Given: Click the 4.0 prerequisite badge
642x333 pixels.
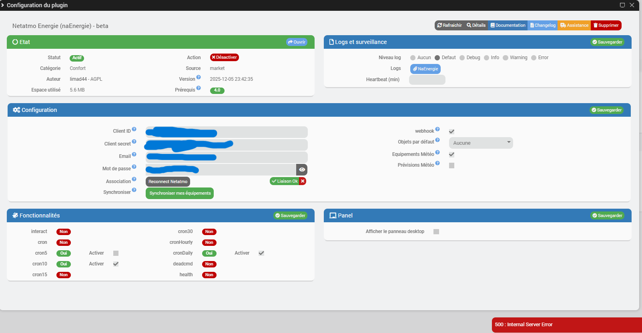Looking at the screenshot, I should (x=217, y=90).
